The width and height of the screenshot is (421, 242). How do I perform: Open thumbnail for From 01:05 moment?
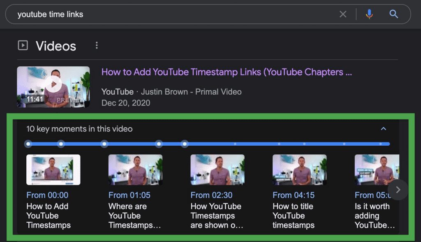pos(135,170)
